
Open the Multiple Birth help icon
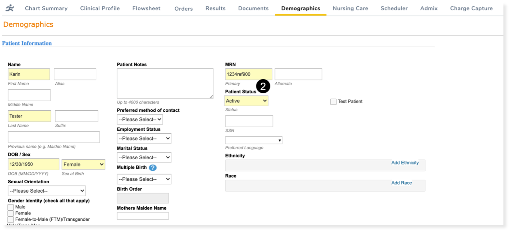153,168
